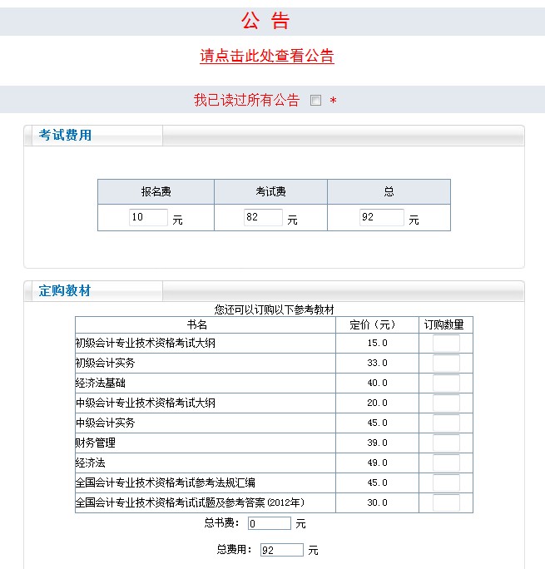This screenshot has width=545, height=569.
Task: Click quantity box for 财务管理
Action: (446, 443)
